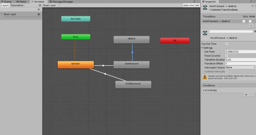Switch to the Parameters tab
256x135 pixels.
tap(17, 5)
